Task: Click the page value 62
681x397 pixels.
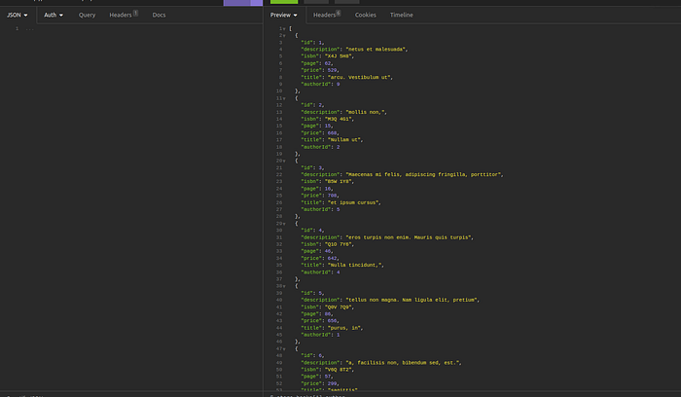Action: 328,63
